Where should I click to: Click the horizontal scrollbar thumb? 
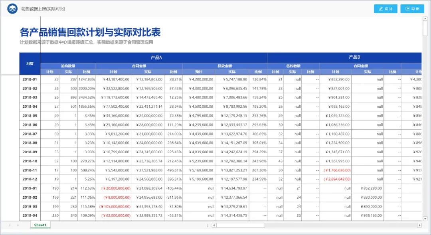point(241,225)
